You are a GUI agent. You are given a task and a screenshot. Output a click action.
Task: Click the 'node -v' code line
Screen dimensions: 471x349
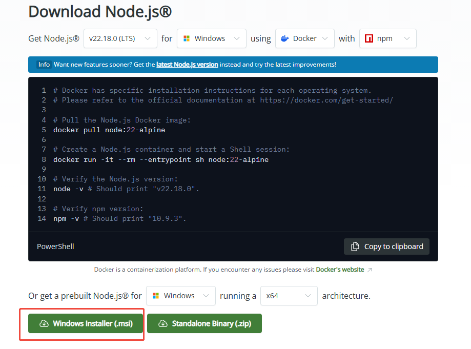(126, 189)
